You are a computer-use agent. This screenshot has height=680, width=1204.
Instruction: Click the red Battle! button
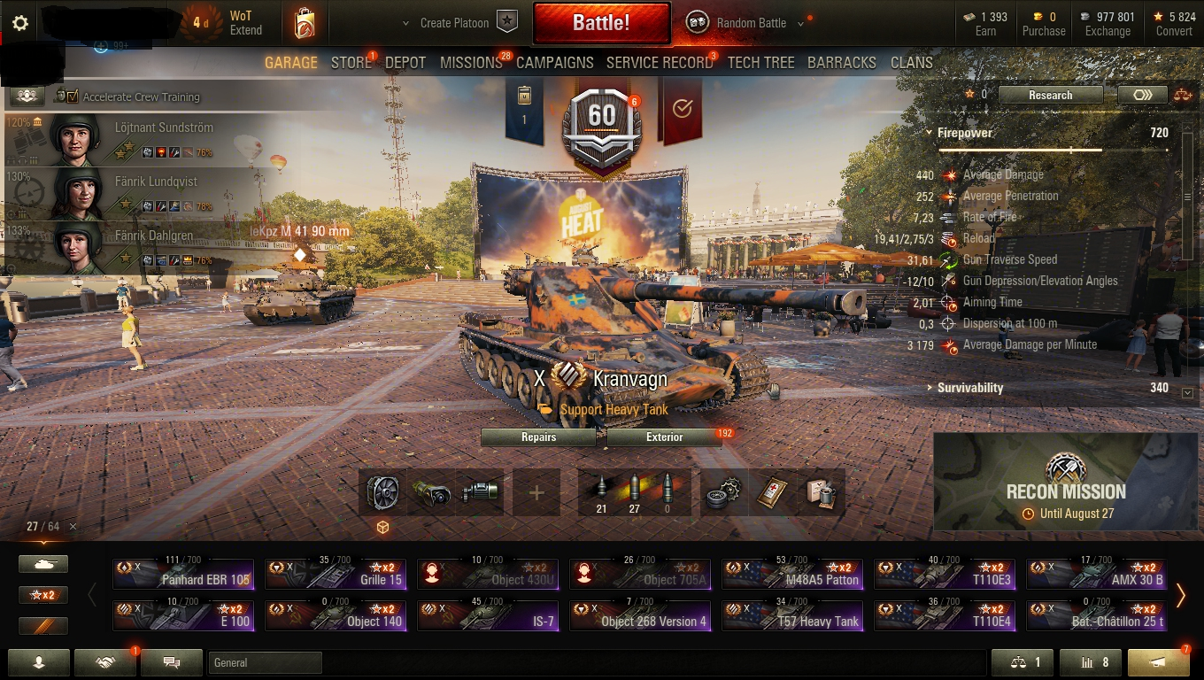point(601,23)
